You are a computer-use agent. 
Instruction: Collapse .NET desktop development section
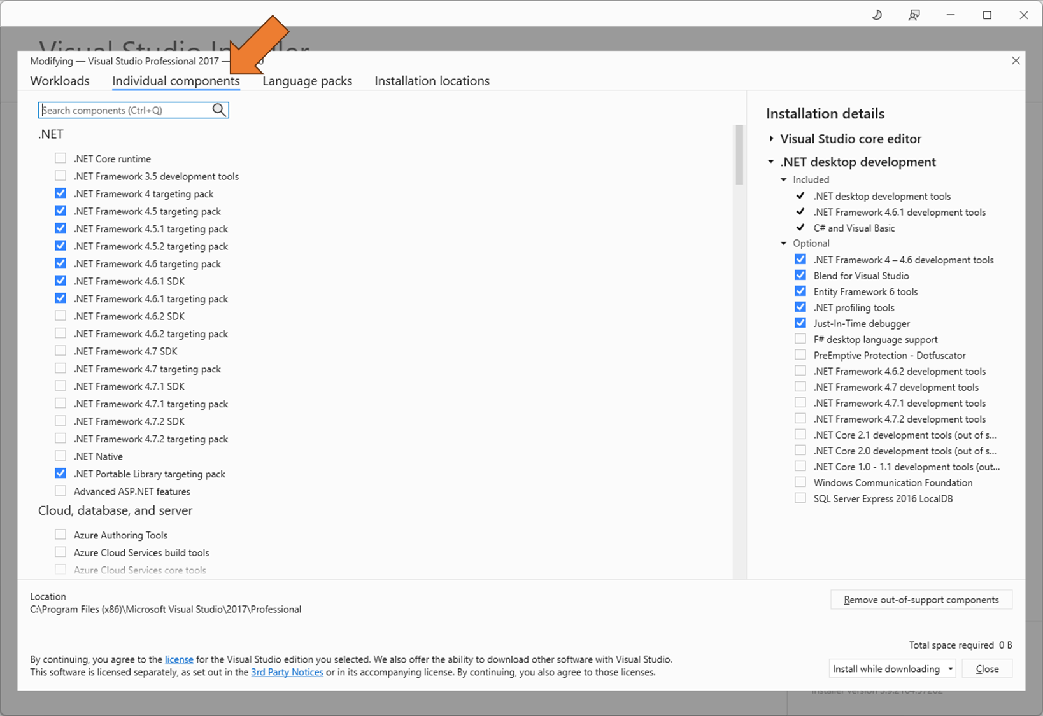point(771,162)
